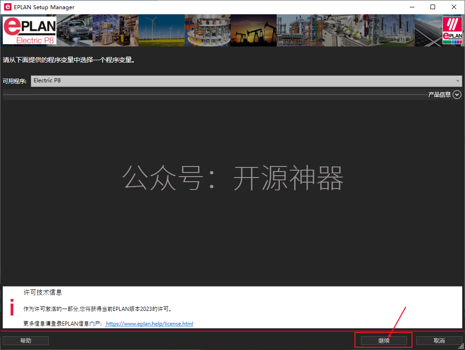Open the 可用程序 Electric P8 dropdown

pyautogui.click(x=246, y=80)
